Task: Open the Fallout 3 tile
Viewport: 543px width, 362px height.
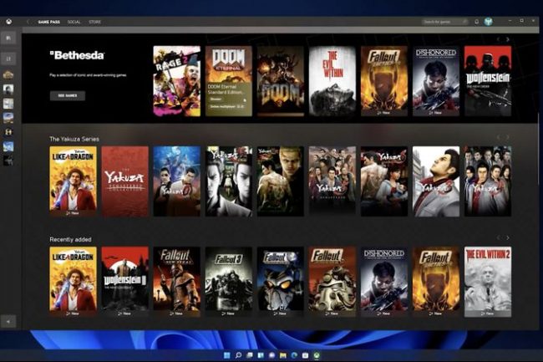Action: click(x=229, y=282)
